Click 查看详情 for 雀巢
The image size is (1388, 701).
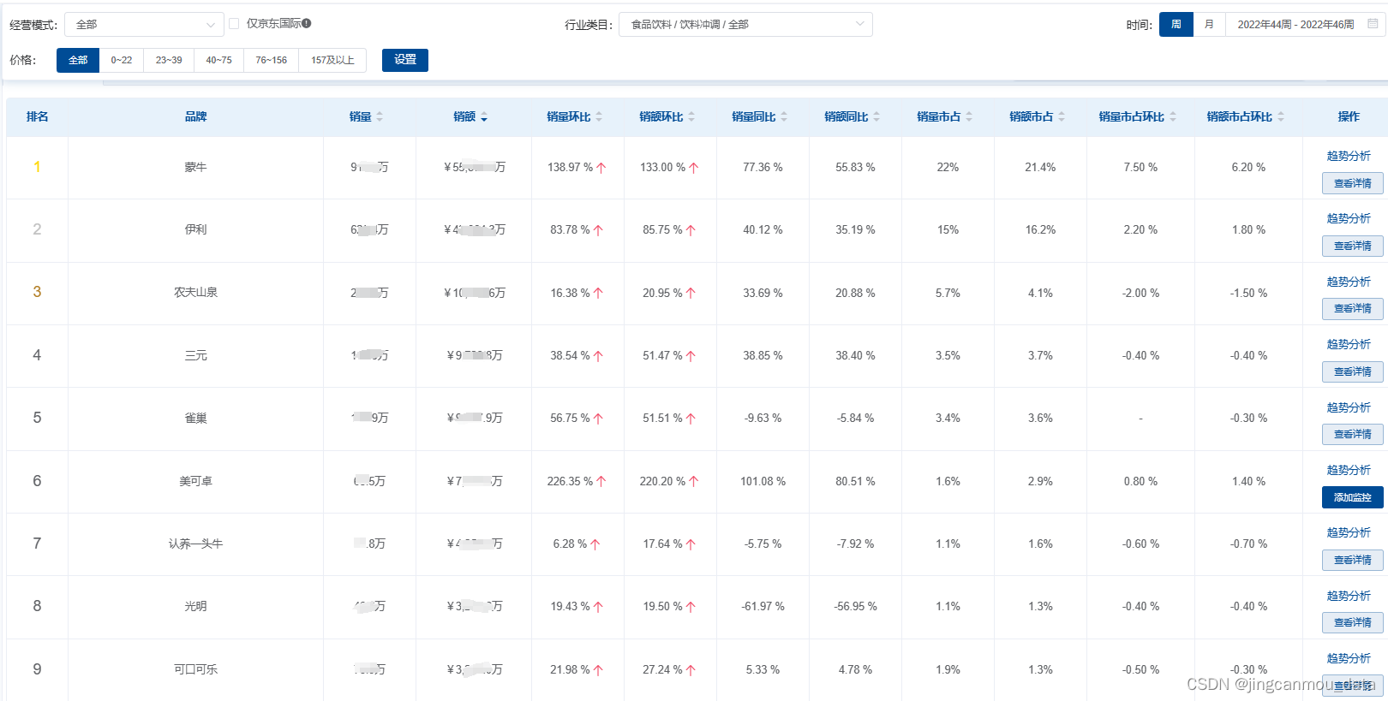(x=1352, y=434)
